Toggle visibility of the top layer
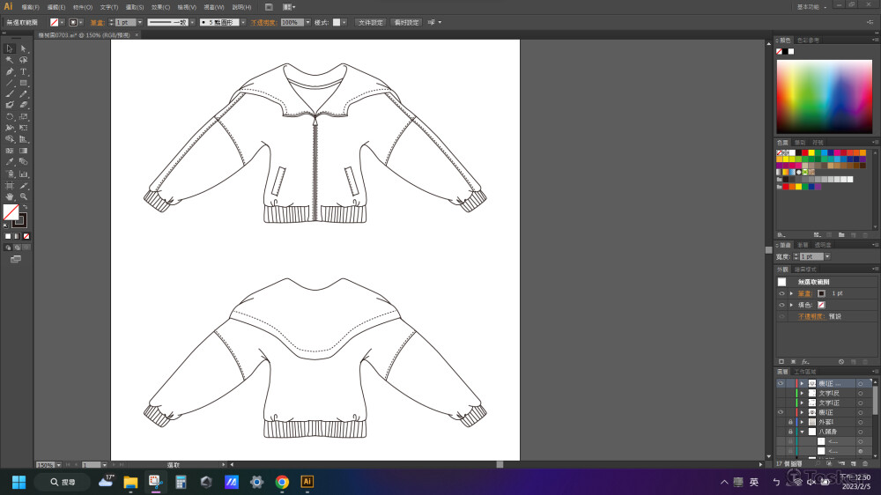Screen dimensions: 881x495 point(781,384)
